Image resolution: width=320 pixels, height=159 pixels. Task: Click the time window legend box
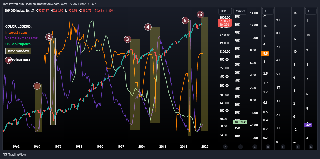pos(18,51)
